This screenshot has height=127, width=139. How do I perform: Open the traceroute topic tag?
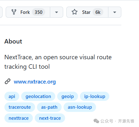click(x=20, y=107)
